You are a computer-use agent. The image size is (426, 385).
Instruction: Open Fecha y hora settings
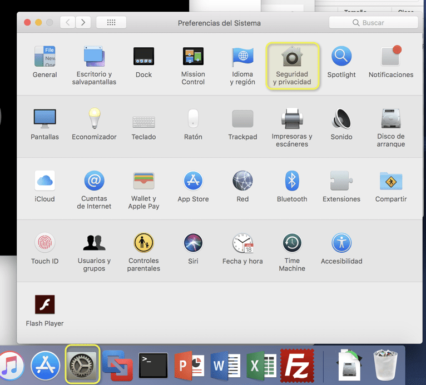[x=242, y=248]
